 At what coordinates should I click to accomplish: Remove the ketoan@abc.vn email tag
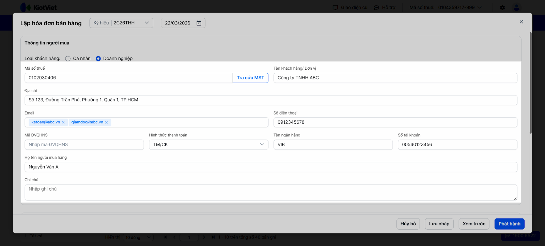coord(63,122)
